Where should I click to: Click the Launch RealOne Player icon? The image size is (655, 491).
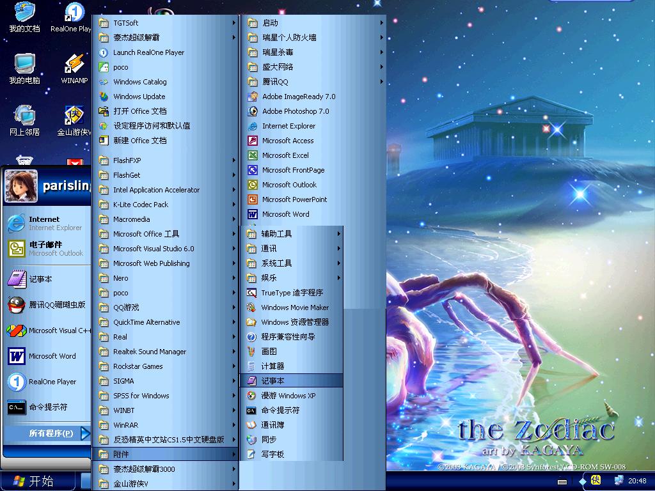click(103, 52)
